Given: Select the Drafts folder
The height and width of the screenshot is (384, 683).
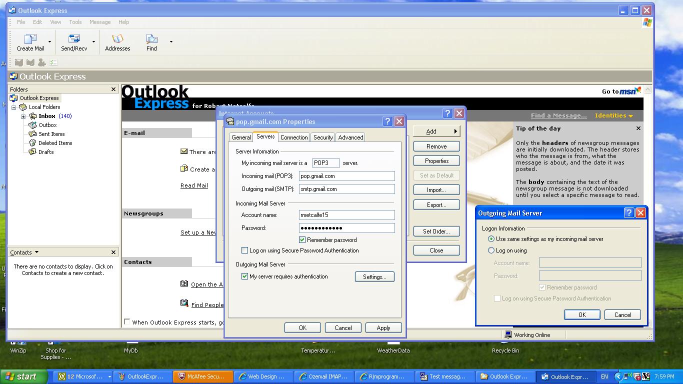Looking at the screenshot, I should 45,152.
